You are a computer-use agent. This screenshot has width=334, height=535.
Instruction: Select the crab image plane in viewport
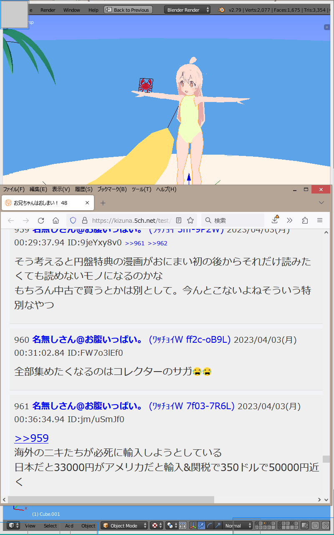146,85
